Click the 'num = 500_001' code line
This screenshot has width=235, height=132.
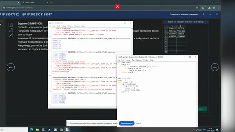(124, 78)
